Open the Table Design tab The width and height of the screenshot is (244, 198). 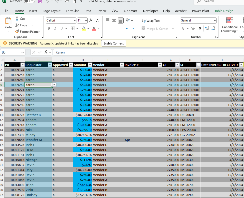pos(224,11)
